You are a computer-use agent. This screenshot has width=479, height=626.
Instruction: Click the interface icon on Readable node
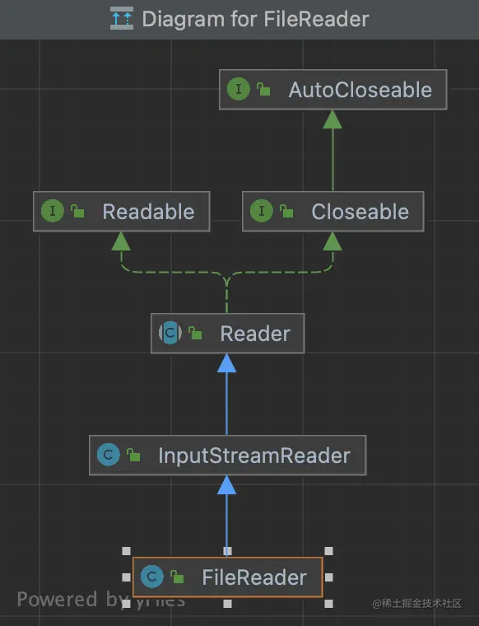pyautogui.click(x=52, y=210)
